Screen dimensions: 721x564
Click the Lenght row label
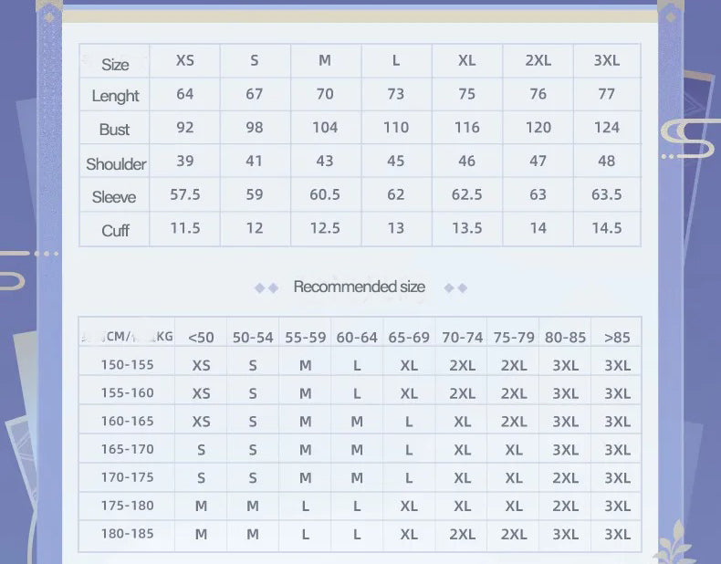coord(115,96)
